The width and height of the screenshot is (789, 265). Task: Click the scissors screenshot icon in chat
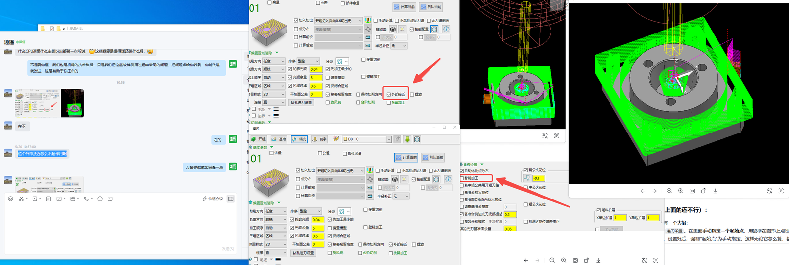coord(21,199)
